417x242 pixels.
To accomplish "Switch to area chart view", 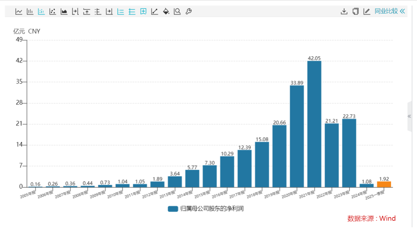I will tap(64, 12).
